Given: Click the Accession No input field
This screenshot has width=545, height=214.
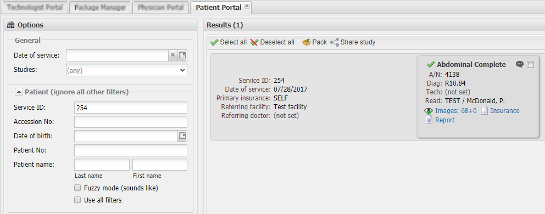Looking at the screenshot, I should coord(131,122).
